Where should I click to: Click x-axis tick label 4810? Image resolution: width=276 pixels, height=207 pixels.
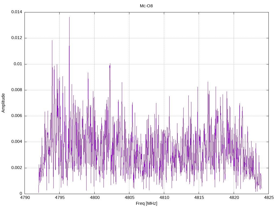click(164, 198)
